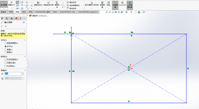Select the circle sketch tool
199x109 pixels.
(x=22, y=2)
